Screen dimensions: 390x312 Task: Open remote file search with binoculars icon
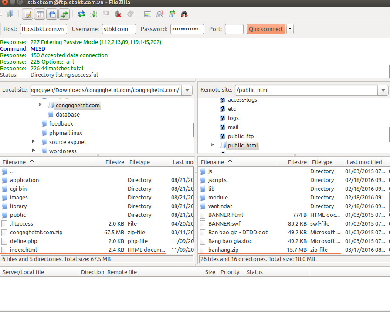pyautogui.click(x=184, y=14)
